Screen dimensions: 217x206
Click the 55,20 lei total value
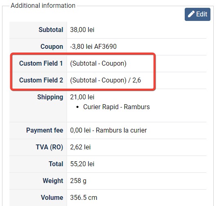tap(82, 164)
